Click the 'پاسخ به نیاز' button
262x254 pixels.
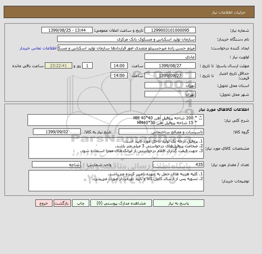pyautogui.click(x=178, y=203)
